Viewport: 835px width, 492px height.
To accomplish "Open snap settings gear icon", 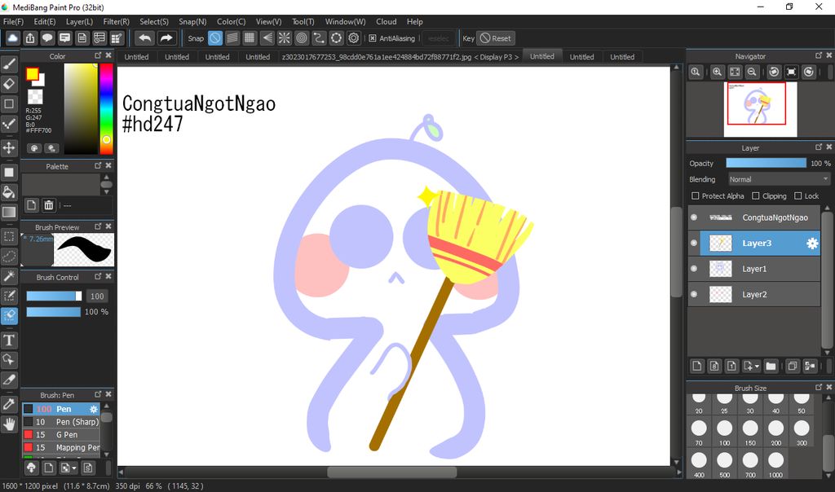I will pos(354,38).
